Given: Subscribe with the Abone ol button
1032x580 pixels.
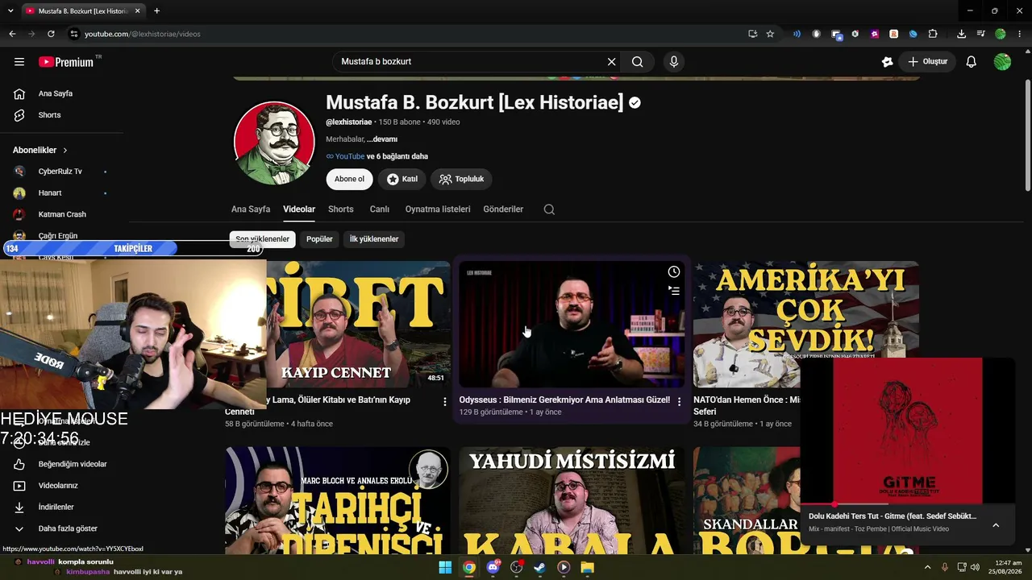Looking at the screenshot, I should tap(350, 179).
